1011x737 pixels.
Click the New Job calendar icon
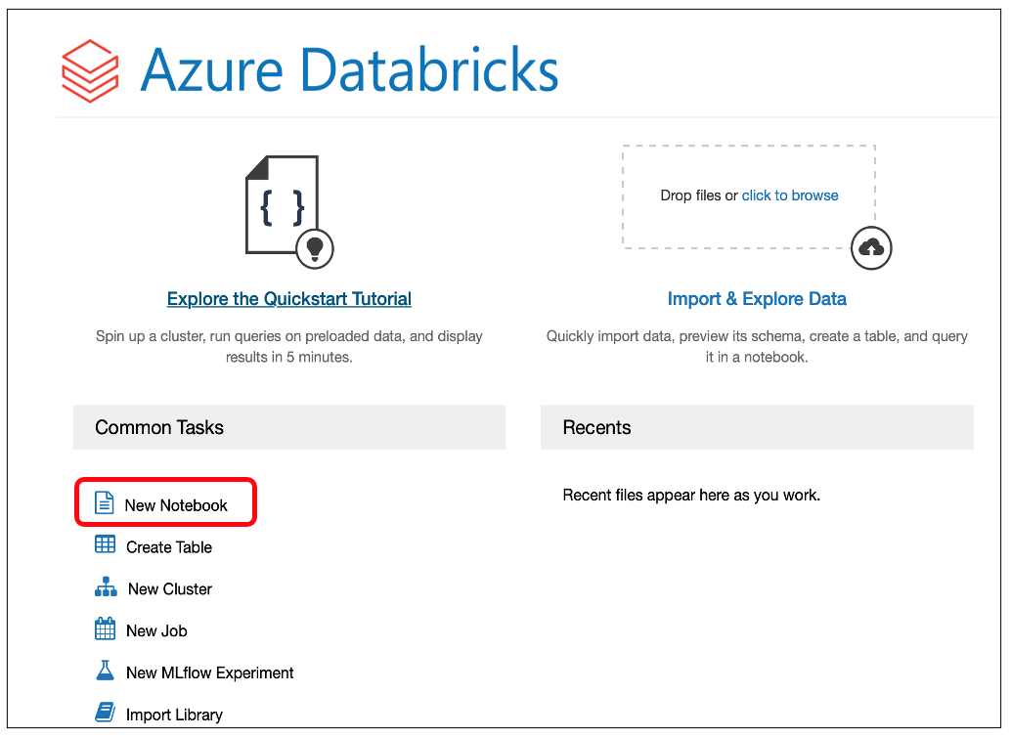(105, 629)
